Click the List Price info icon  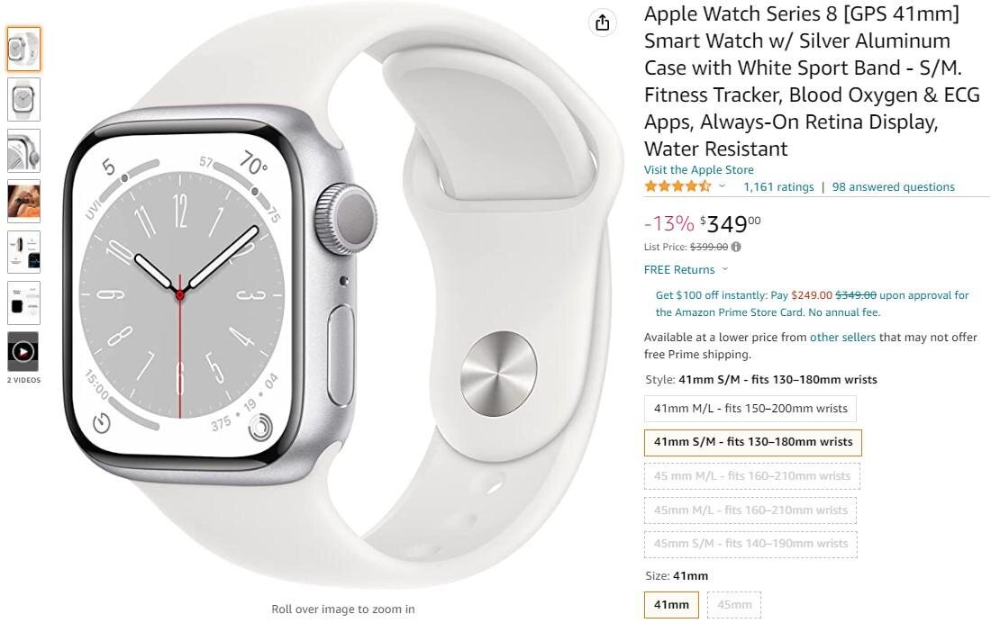tap(736, 247)
